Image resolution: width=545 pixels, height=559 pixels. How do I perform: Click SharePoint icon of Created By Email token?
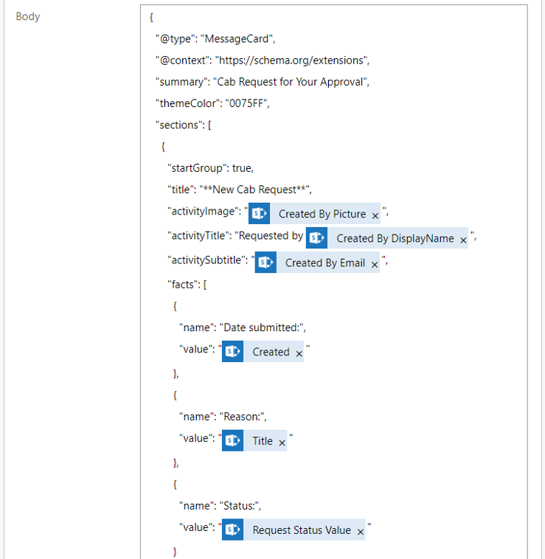pyautogui.click(x=265, y=263)
